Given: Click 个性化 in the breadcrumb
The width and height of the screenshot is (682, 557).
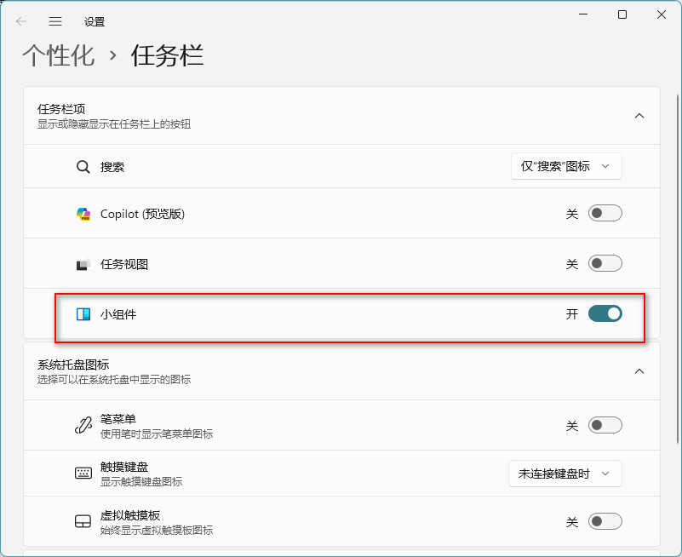Looking at the screenshot, I should point(60,54).
